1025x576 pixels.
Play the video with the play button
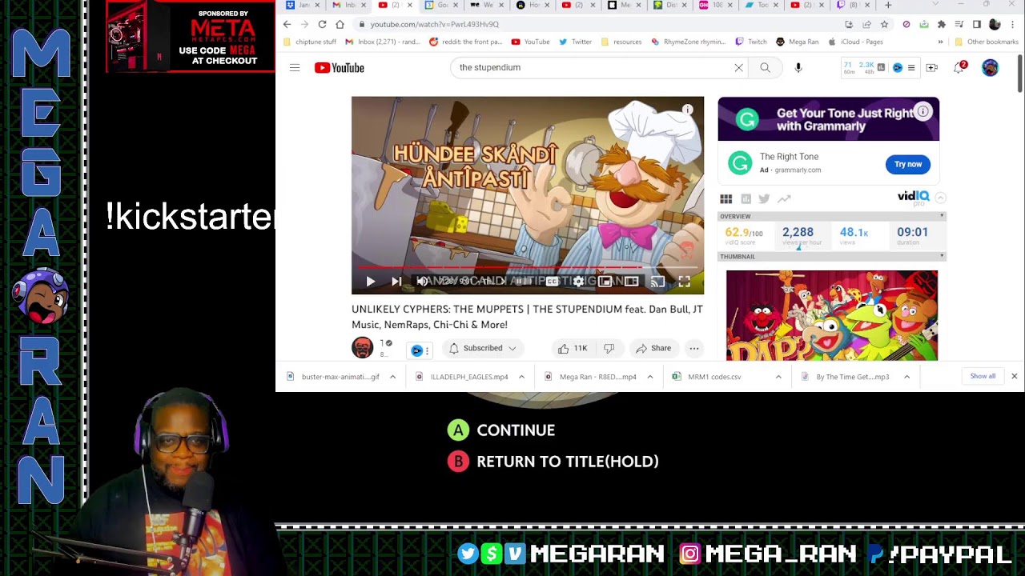[x=370, y=282]
